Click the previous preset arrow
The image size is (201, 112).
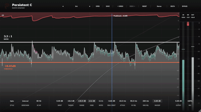coord(63,6)
